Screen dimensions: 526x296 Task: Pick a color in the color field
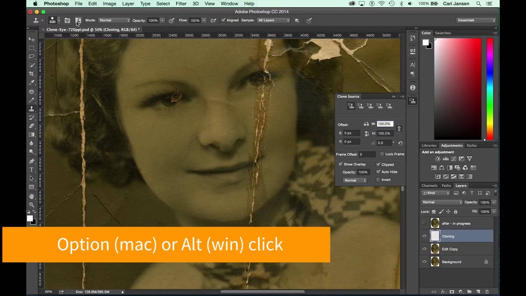457,89
